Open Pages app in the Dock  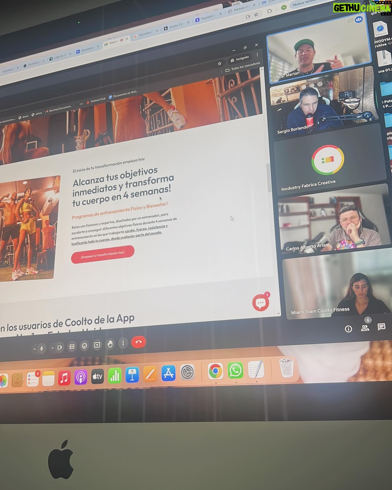pos(150,374)
